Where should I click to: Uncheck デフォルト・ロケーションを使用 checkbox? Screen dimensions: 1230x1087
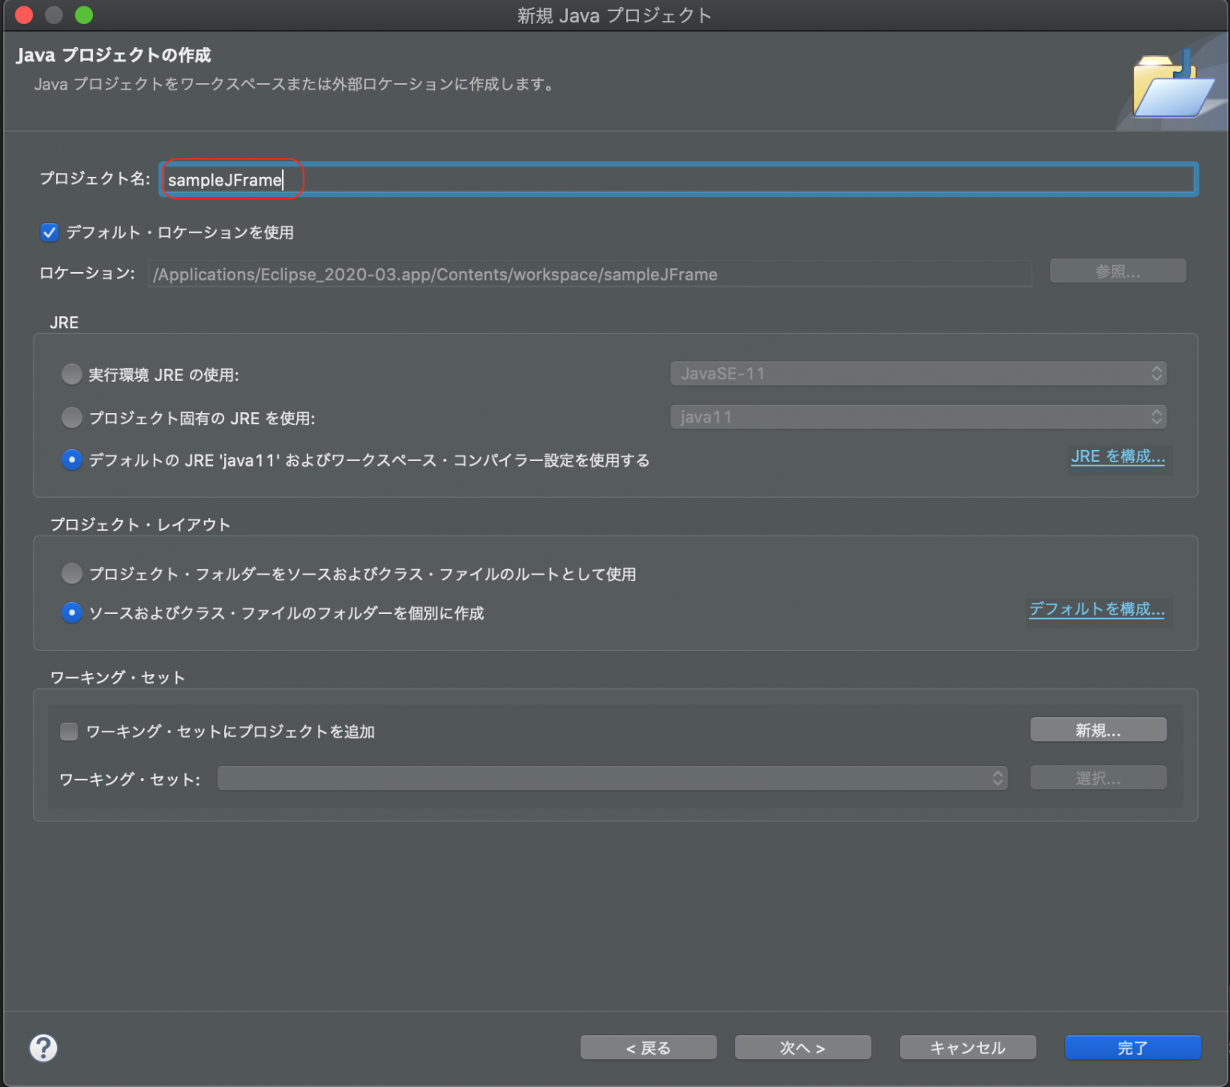[50, 233]
